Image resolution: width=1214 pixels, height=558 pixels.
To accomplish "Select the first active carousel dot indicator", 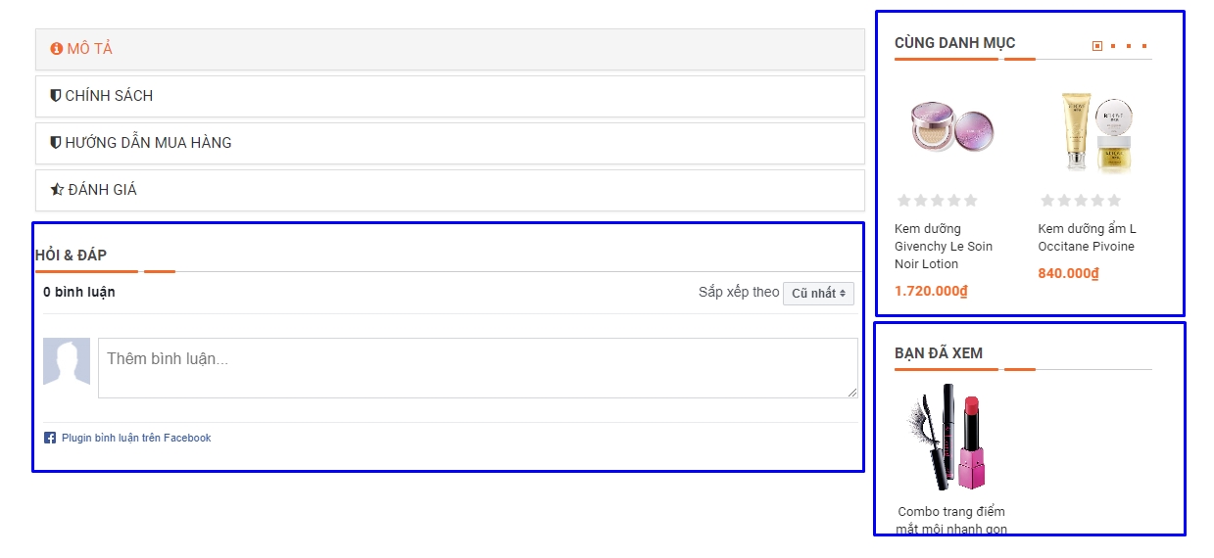I will pyautogui.click(x=1097, y=46).
